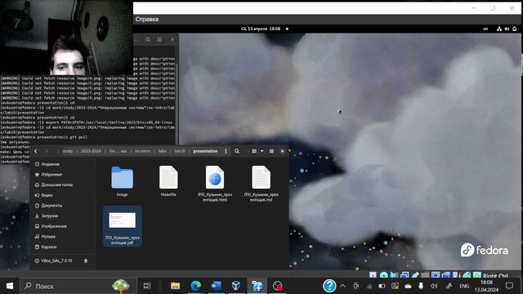
Task: Open the Fedora clock and calendar
Action: (x=261, y=29)
